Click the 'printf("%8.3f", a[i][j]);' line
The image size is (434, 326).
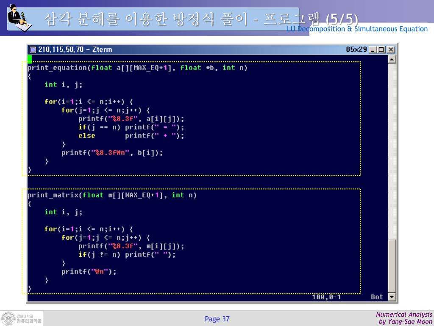tap(131, 119)
